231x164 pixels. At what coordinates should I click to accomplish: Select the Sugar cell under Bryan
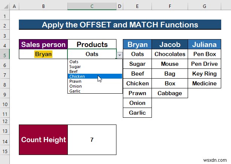coord(137,64)
